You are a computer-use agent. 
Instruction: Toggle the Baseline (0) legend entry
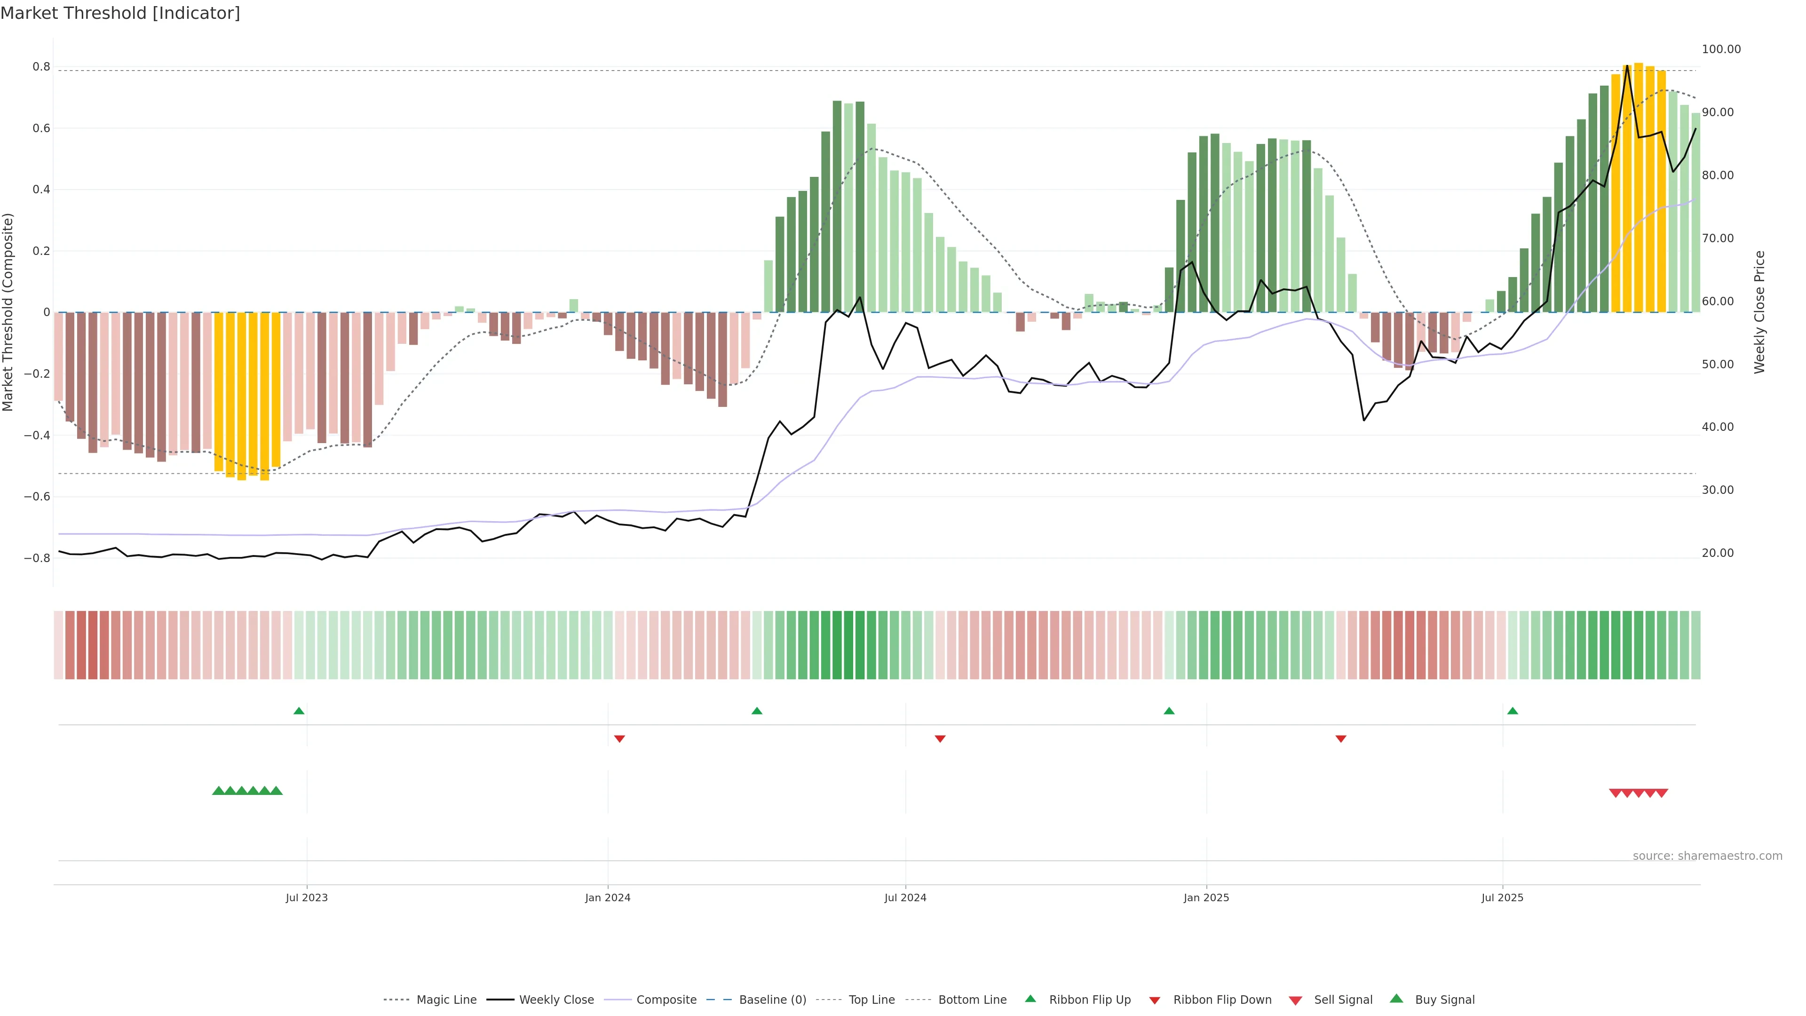[773, 1000]
